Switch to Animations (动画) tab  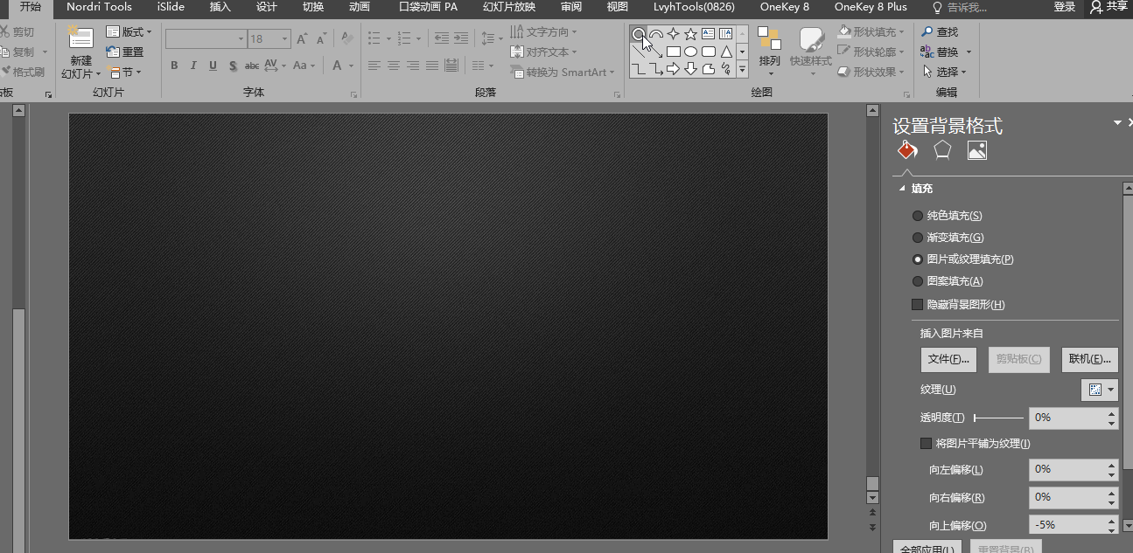(x=359, y=7)
